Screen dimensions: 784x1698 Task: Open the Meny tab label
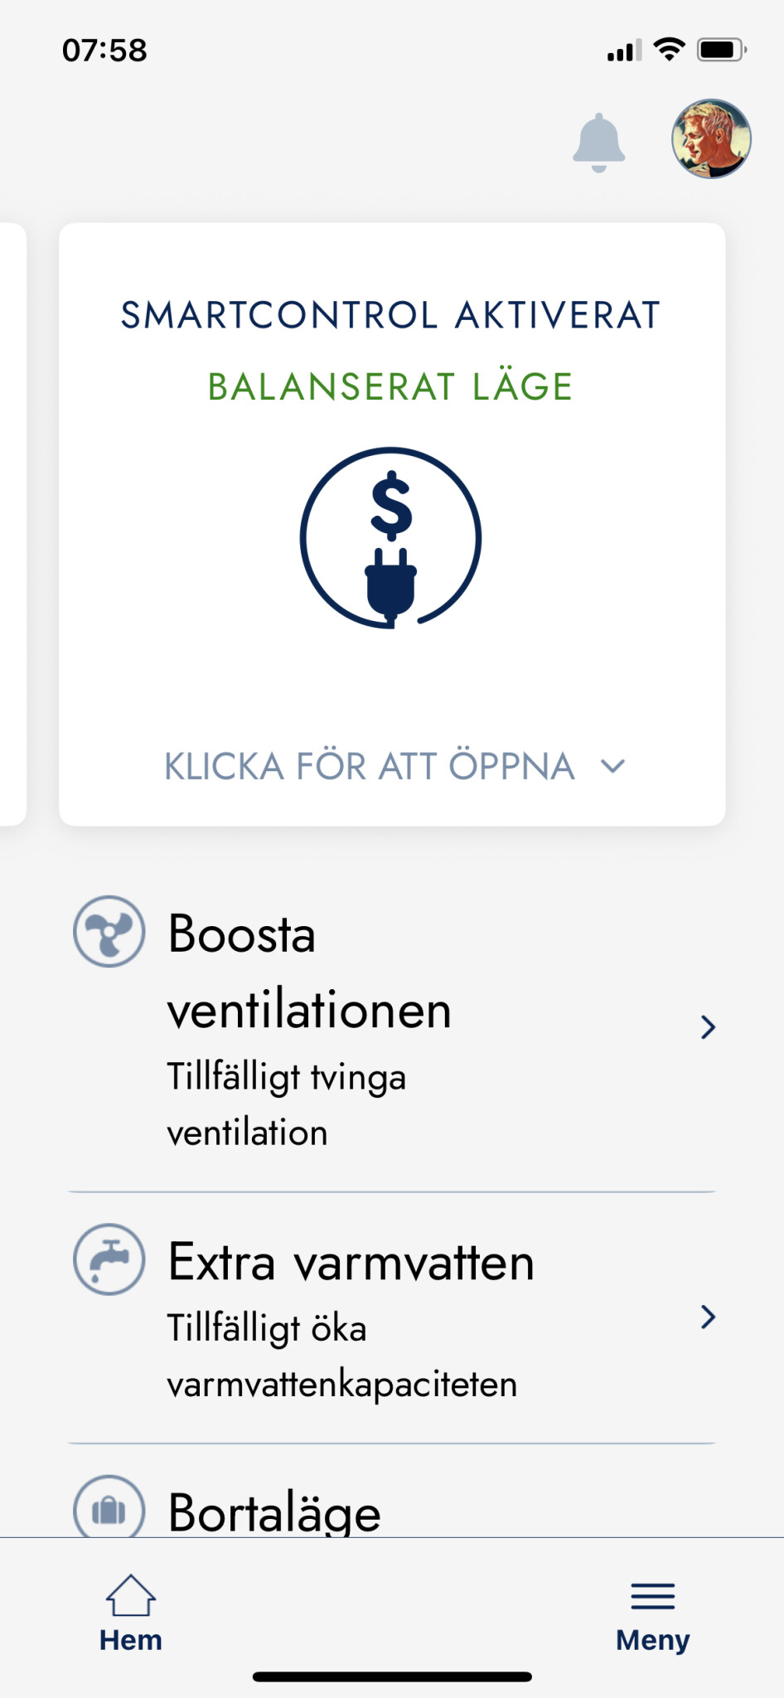pos(652,1641)
